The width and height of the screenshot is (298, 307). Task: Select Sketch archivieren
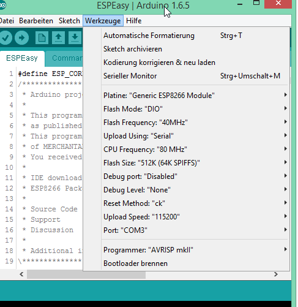coord(186,49)
